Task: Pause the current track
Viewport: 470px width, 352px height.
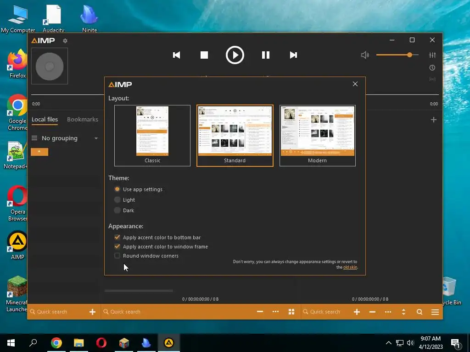Action: (x=266, y=55)
